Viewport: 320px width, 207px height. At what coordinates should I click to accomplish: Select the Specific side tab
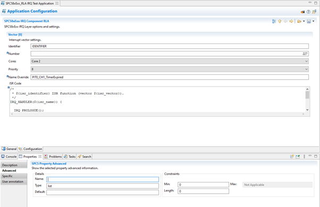click(14, 176)
